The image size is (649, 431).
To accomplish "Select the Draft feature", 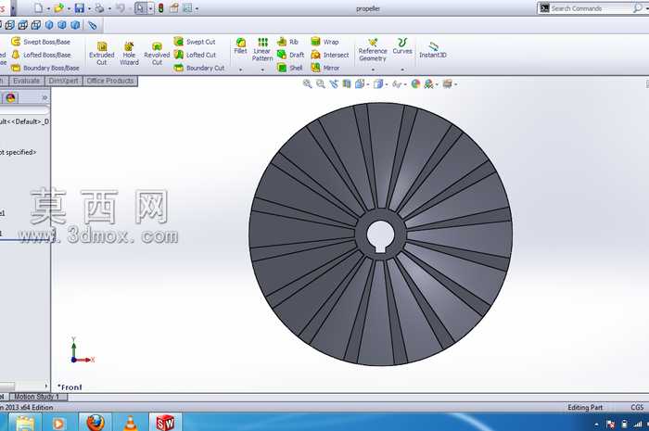I will click(290, 55).
